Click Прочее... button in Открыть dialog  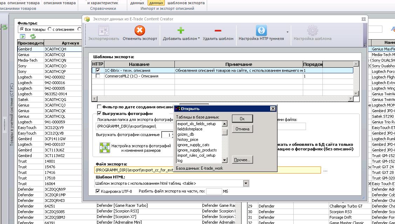(242, 160)
